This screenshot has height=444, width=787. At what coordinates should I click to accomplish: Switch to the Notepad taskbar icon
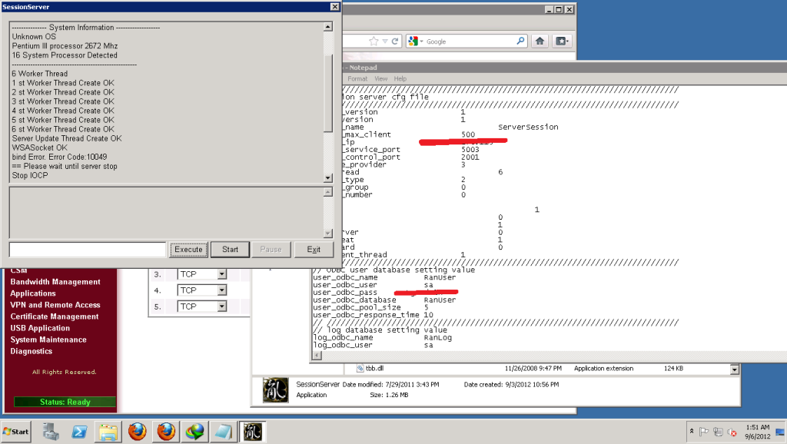224,432
